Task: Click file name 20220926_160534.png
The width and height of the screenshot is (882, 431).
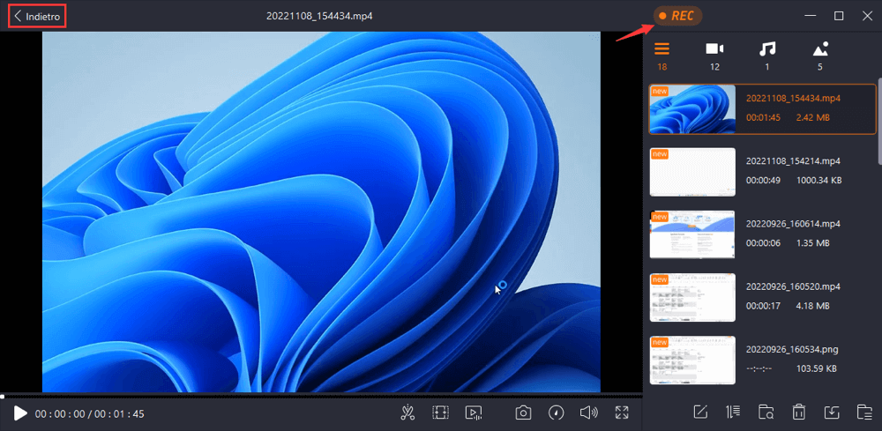Action: point(792,350)
